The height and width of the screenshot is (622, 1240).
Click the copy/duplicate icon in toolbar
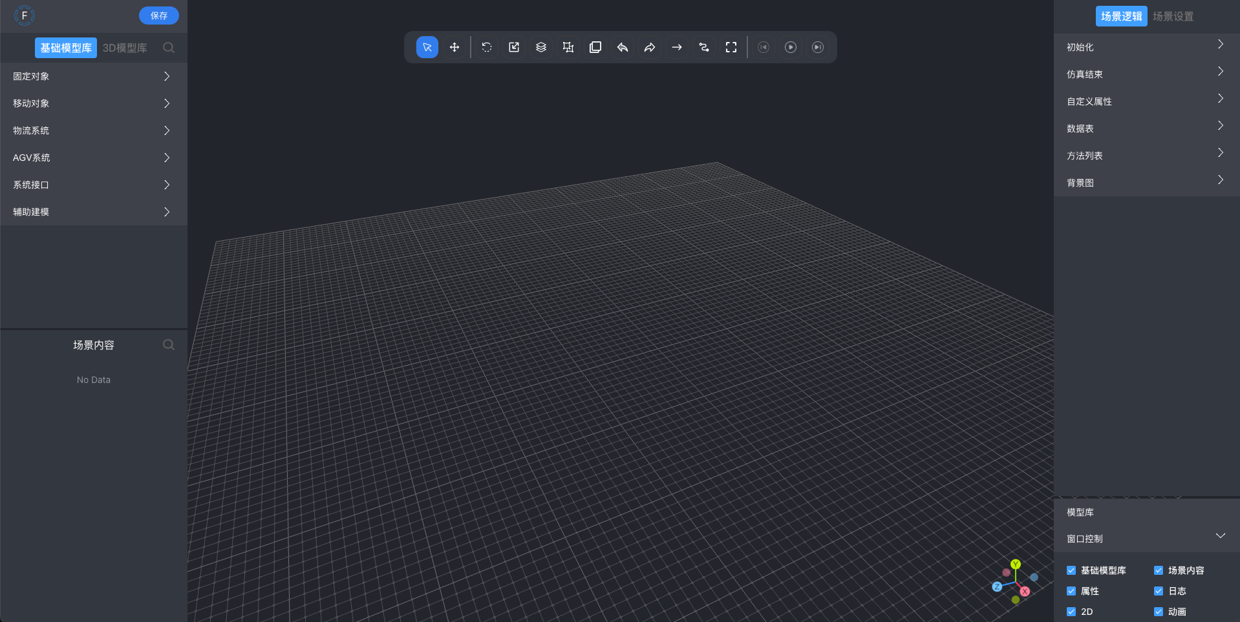tap(595, 47)
